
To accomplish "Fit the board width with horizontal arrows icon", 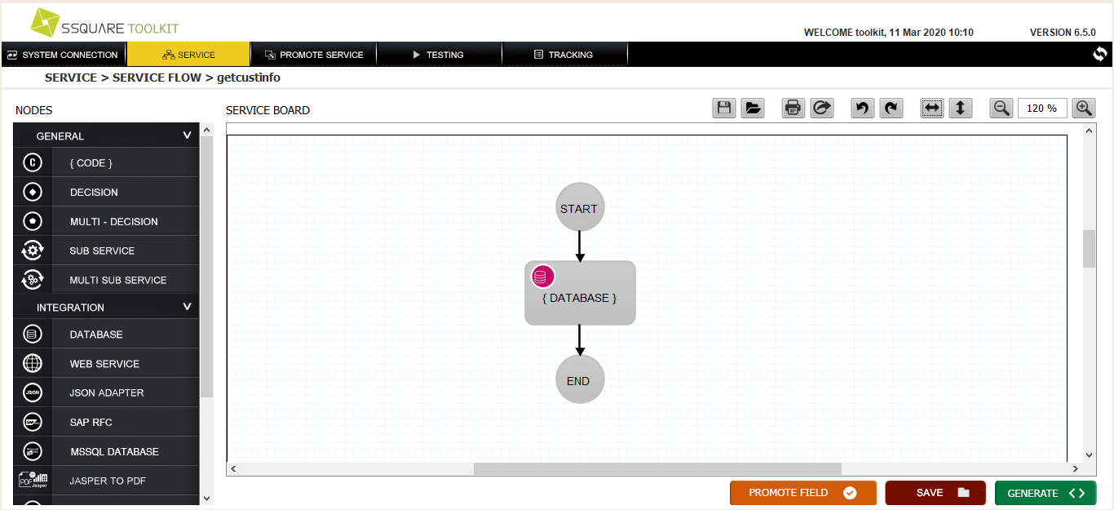I will click(932, 108).
